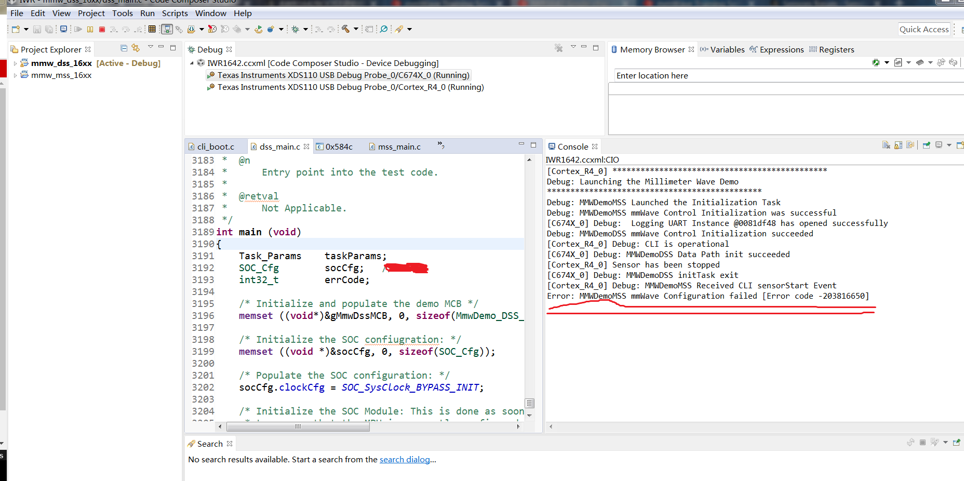Click the red Terminate debug button
This screenshot has width=964, height=481.
coord(102,30)
